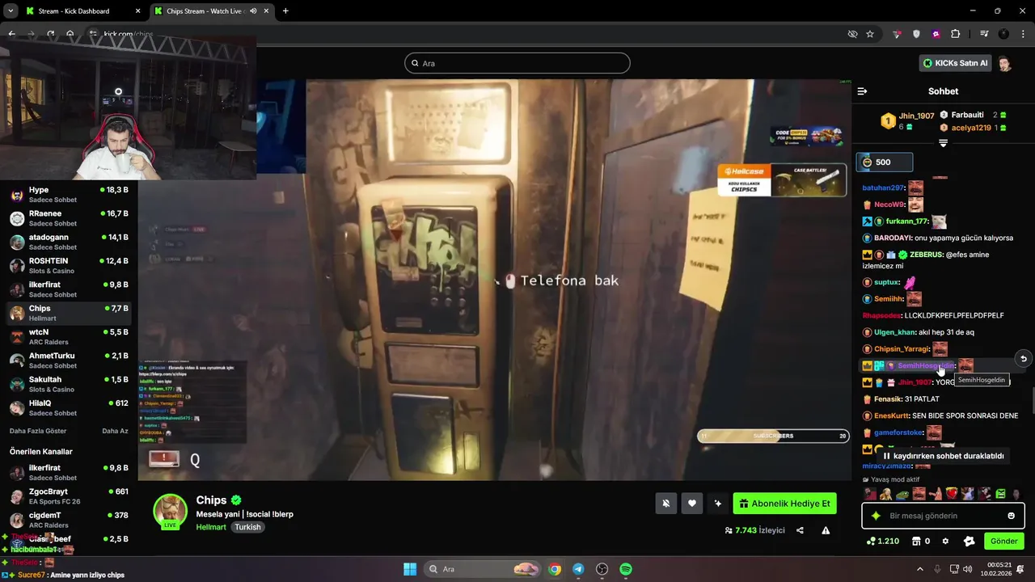
Task: Click the Hellmart category link
Action: coord(212,527)
